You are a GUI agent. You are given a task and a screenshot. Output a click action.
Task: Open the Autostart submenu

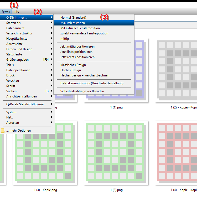click(x=27, y=123)
